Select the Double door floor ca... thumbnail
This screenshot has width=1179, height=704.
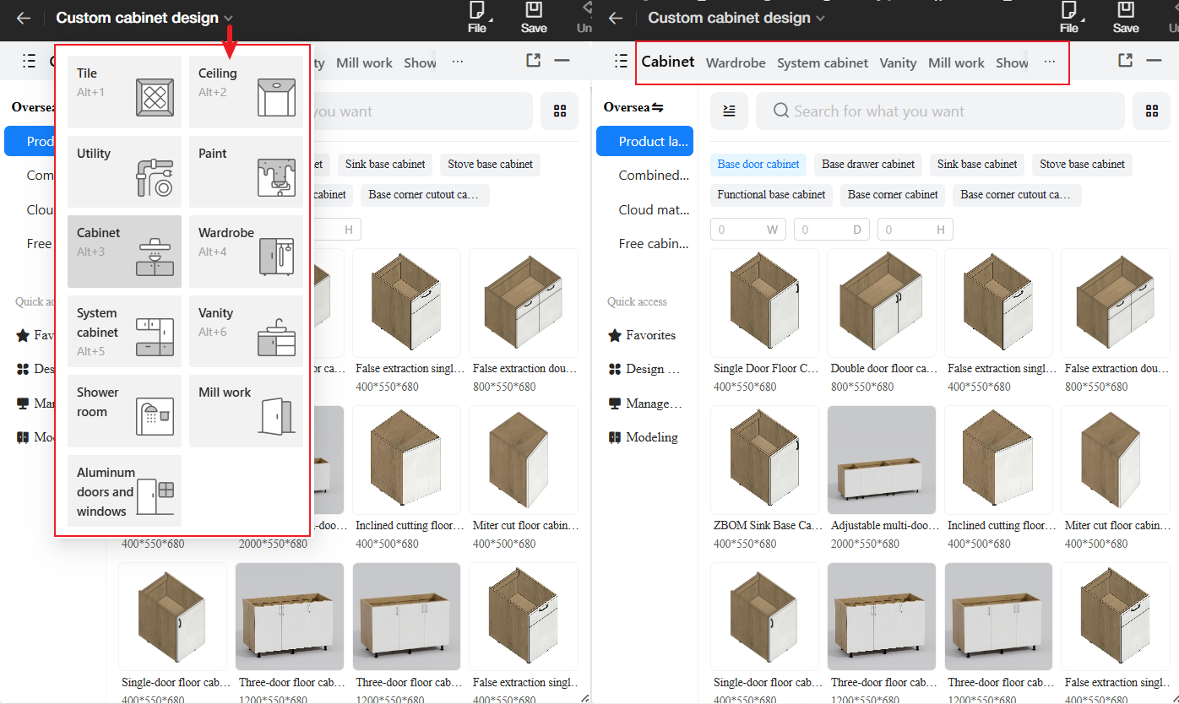pos(882,303)
